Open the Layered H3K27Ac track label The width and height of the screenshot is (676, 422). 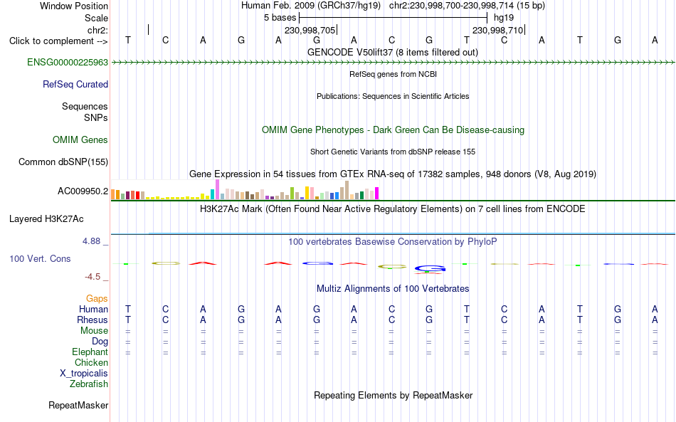click(46, 218)
